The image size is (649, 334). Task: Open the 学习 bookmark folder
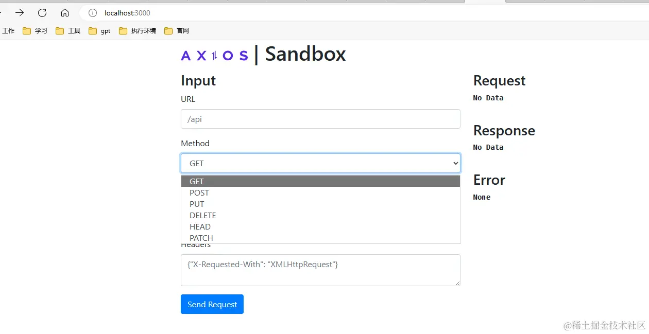(35, 31)
